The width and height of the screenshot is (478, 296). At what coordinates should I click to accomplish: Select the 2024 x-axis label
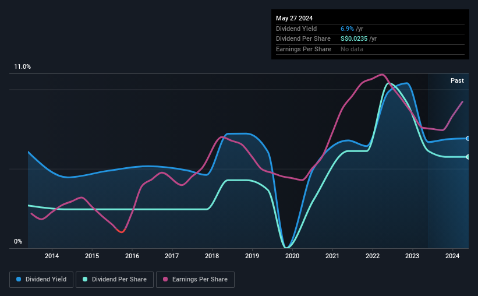pyautogui.click(x=452, y=256)
